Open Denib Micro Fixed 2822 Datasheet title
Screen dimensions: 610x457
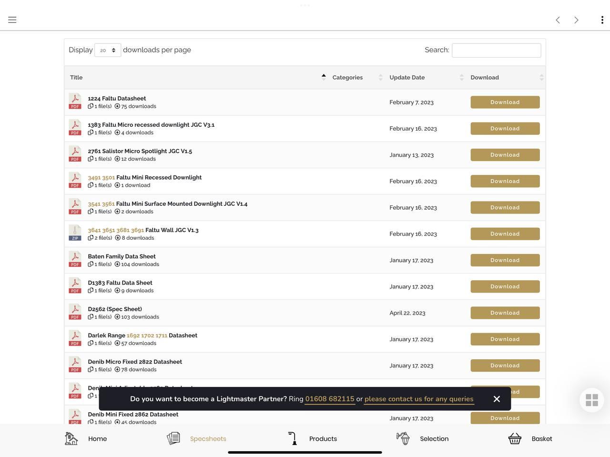pyautogui.click(x=135, y=362)
